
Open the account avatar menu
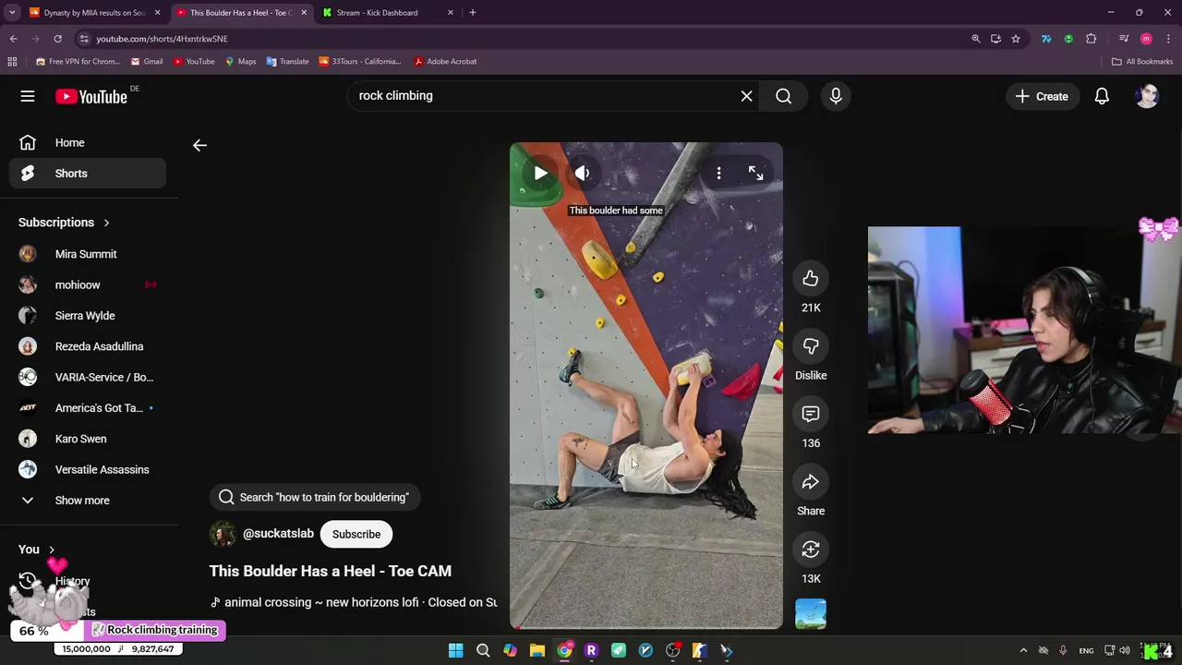tap(1147, 96)
